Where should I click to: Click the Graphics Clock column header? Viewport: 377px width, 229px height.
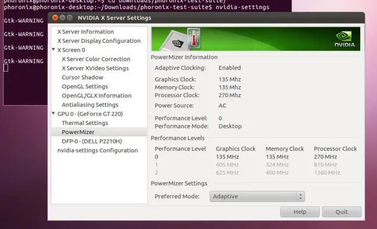pos(235,149)
